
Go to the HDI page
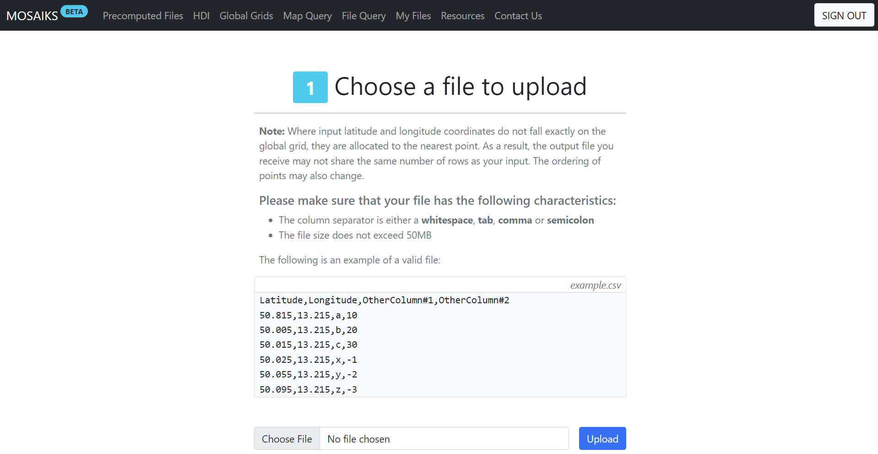coord(201,16)
